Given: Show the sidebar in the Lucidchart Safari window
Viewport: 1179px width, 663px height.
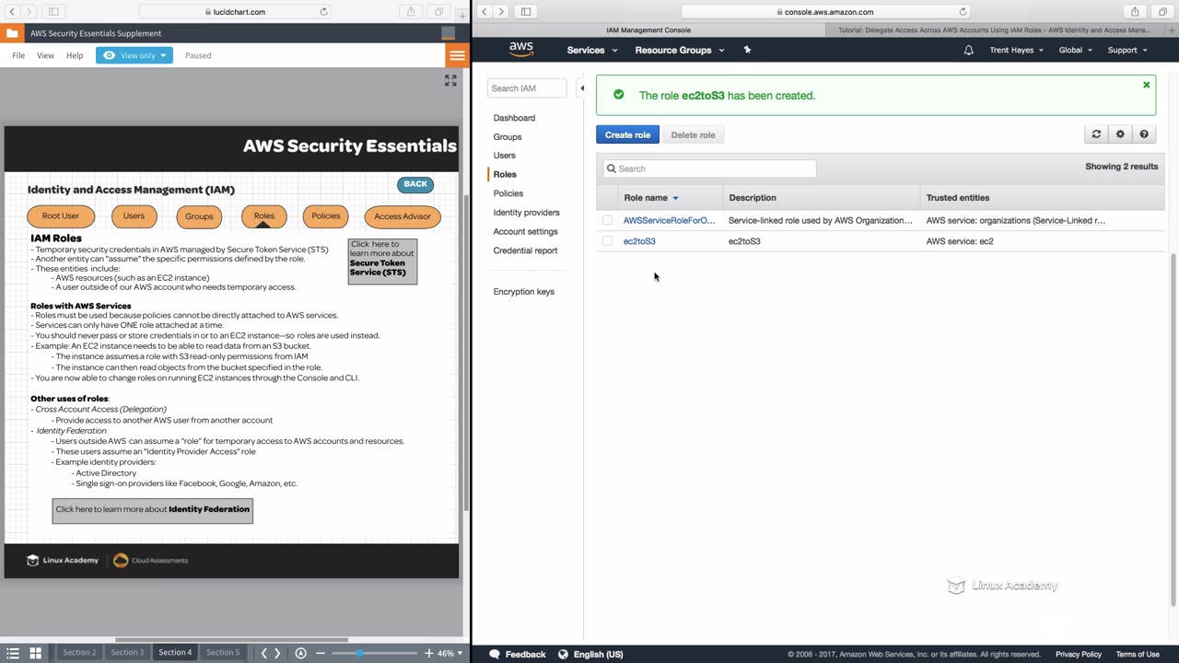Looking at the screenshot, I should (53, 12).
